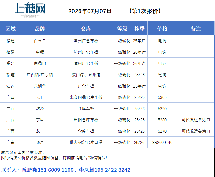Select the brand cell 龙二
Screen dimensions: 215x177
pos(40,131)
